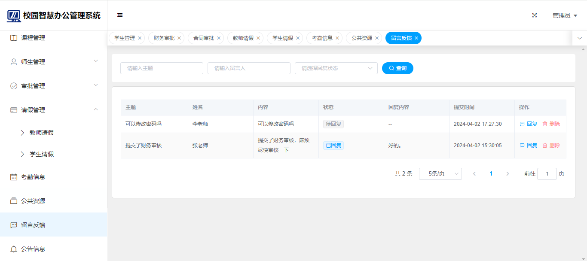Image resolution: width=587 pixels, height=261 pixels.
Task: Switch to the 财务审批 tab
Action: pos(164,38)
